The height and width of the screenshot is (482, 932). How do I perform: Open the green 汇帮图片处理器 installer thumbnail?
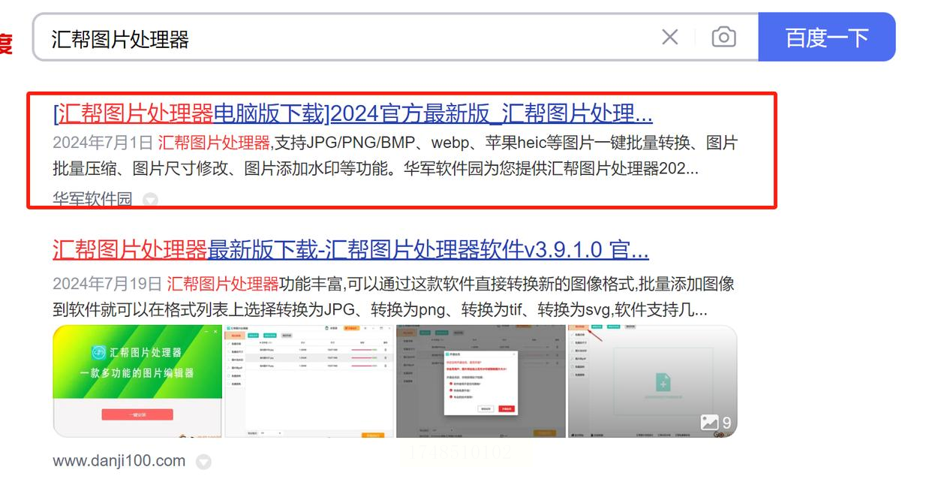point(138,381)
